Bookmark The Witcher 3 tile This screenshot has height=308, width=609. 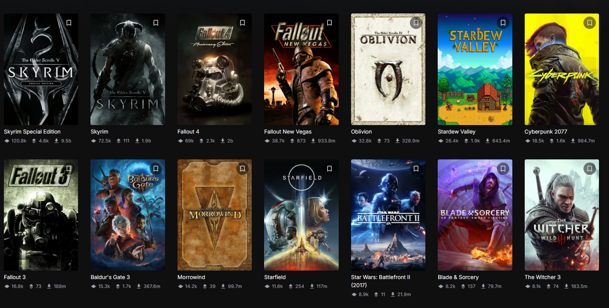[590, 169]
